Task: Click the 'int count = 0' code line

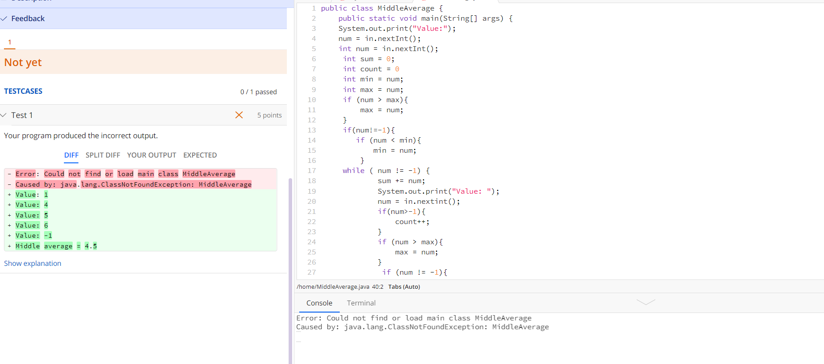Action: pyautogui.click(x=371, y=69)
